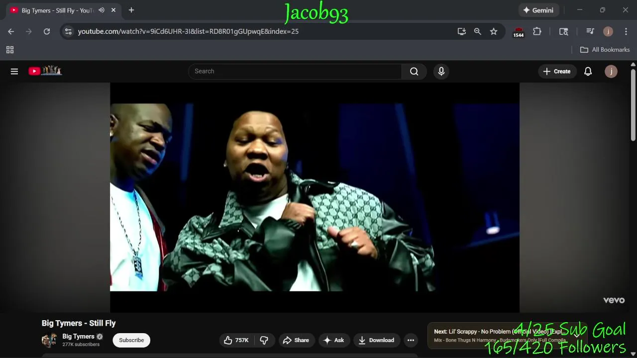Close the Big Tymers tab
Image resolution: width=637 pixels, height=358 pixels.
click(113, 10)
